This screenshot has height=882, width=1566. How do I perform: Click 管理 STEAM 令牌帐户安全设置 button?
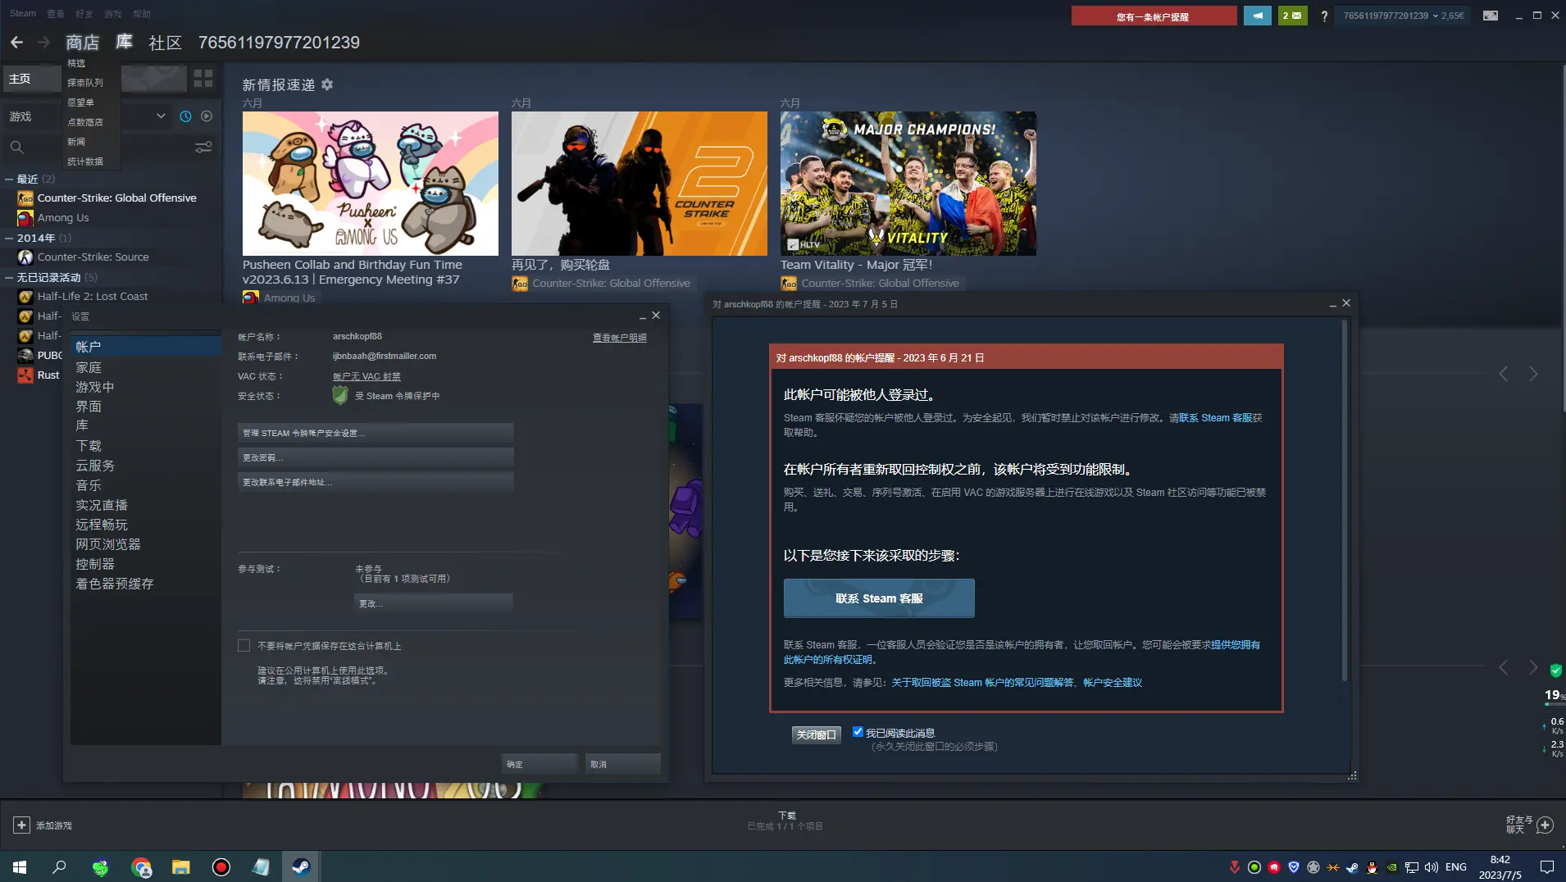click(x=376, y=433)
